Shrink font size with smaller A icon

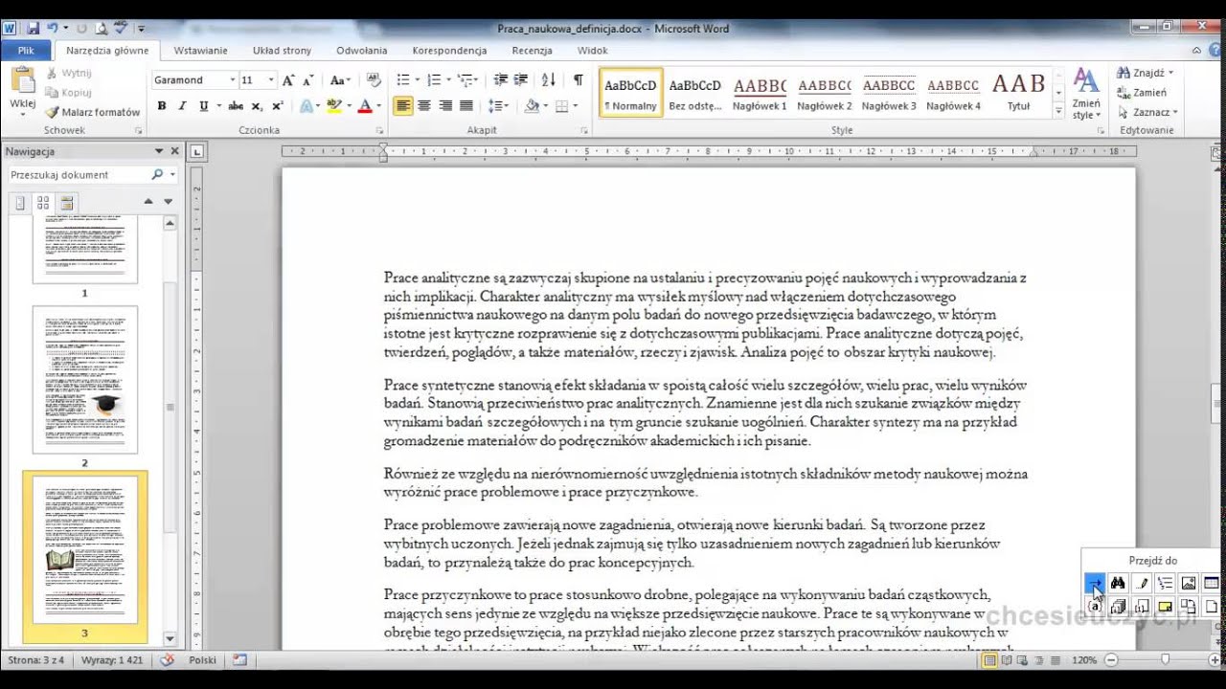click(x=308, y=80)
